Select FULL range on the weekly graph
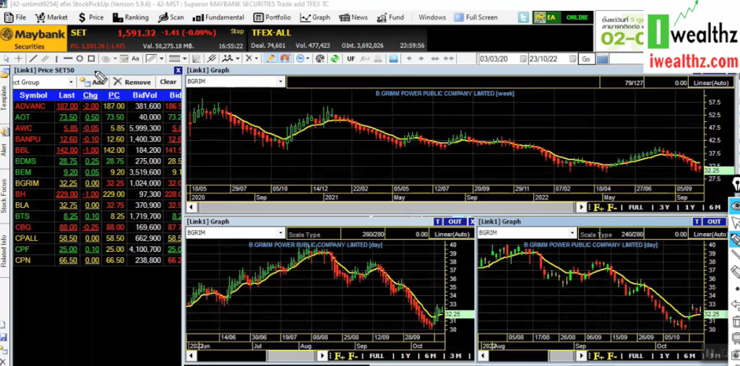The width and height of the screenshot is (740, 366). click(x=636, y=207)
